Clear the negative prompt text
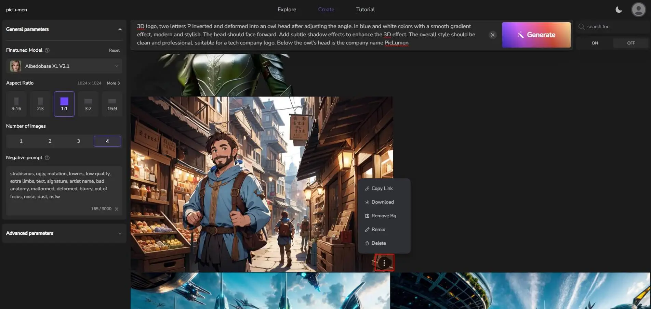Viewport: 651px width, 309px height. click(117, 209)
